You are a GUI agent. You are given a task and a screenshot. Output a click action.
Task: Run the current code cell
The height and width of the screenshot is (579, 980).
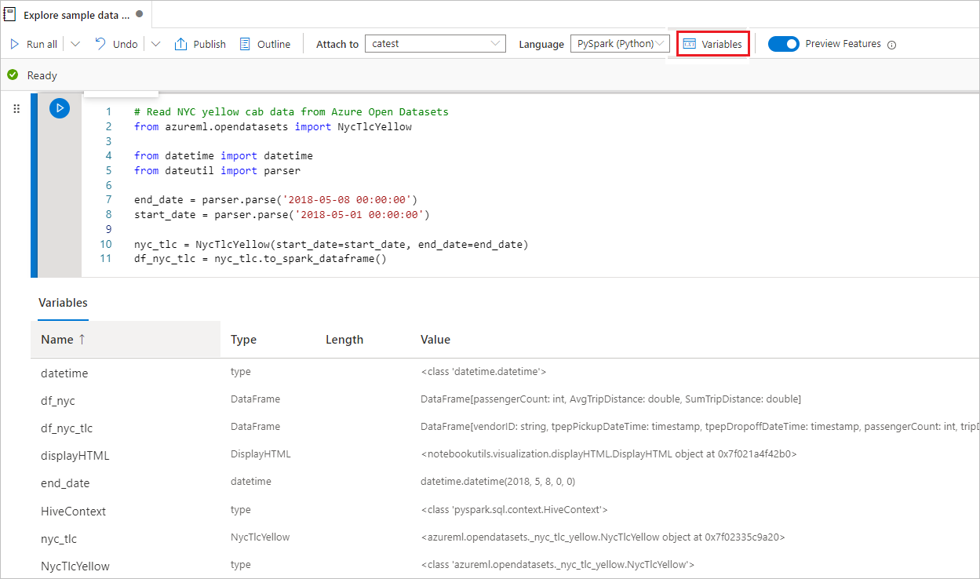(x=60, y=108)
